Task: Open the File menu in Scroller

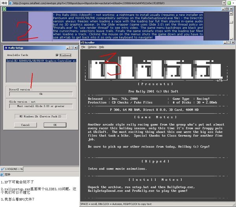Action: [x=83, y=47]
